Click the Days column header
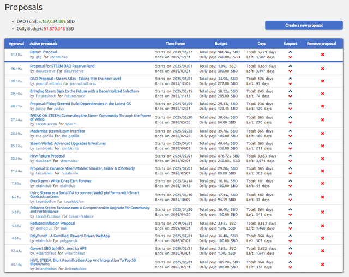The image size is (349, 277). click(x=262, y=44)
